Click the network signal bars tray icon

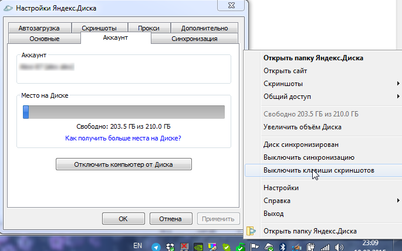pyautogui.click(x=325, y=247)
